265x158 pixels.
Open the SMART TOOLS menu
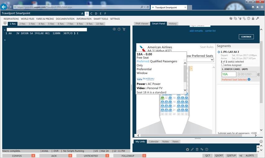[101, 19]
